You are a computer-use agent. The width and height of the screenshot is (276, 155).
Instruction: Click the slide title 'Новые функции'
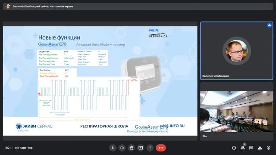[59, 37]
